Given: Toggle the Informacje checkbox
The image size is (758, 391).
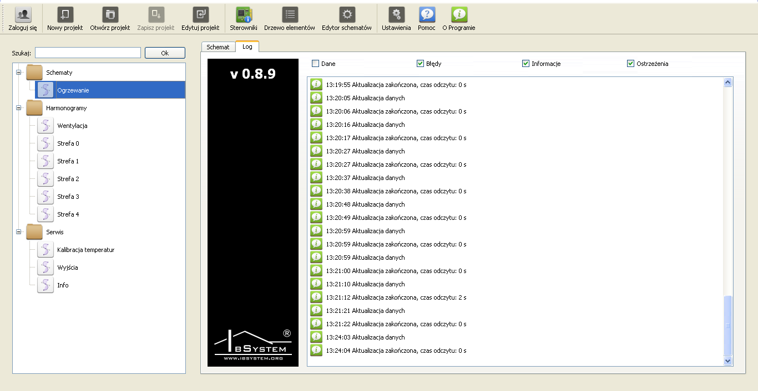Looking at the screenshot, I should click(x=526, y=64).
